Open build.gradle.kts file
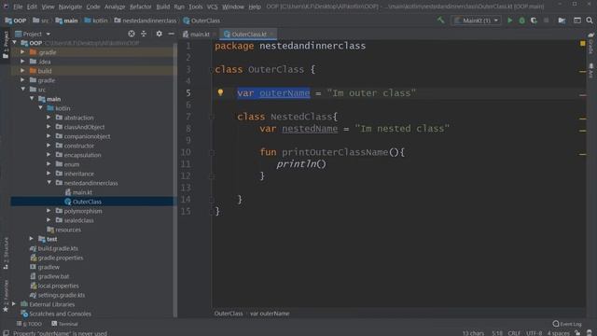 point(58,248)
